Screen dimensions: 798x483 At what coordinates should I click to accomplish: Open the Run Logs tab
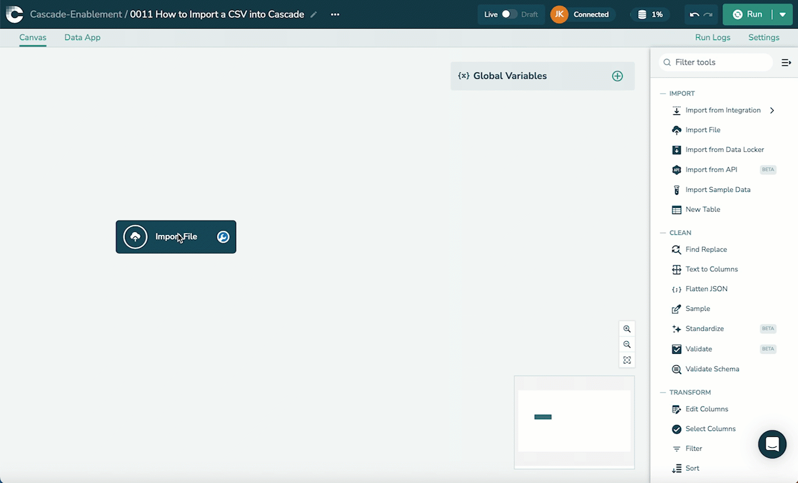[712, 37]
